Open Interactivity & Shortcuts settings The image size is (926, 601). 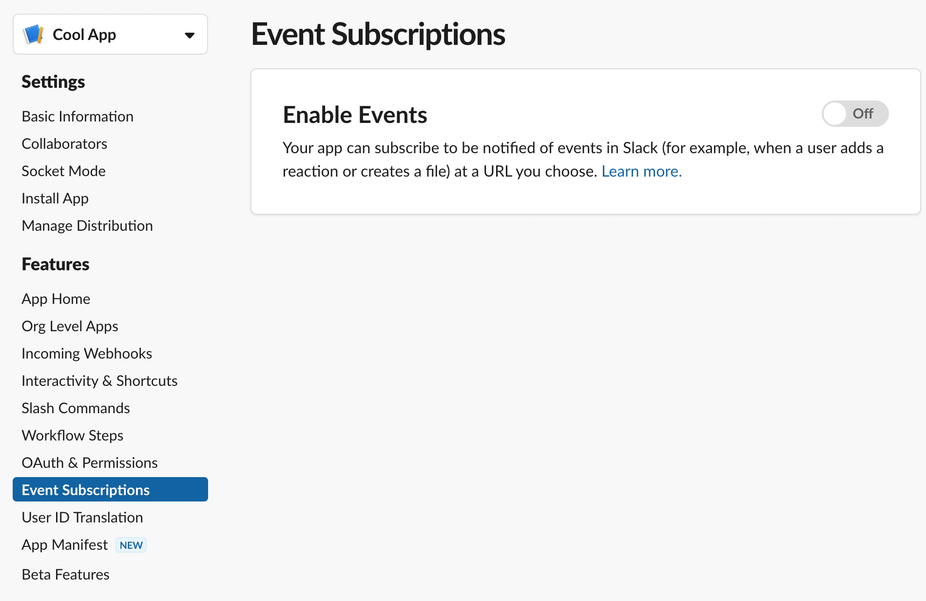99,381
